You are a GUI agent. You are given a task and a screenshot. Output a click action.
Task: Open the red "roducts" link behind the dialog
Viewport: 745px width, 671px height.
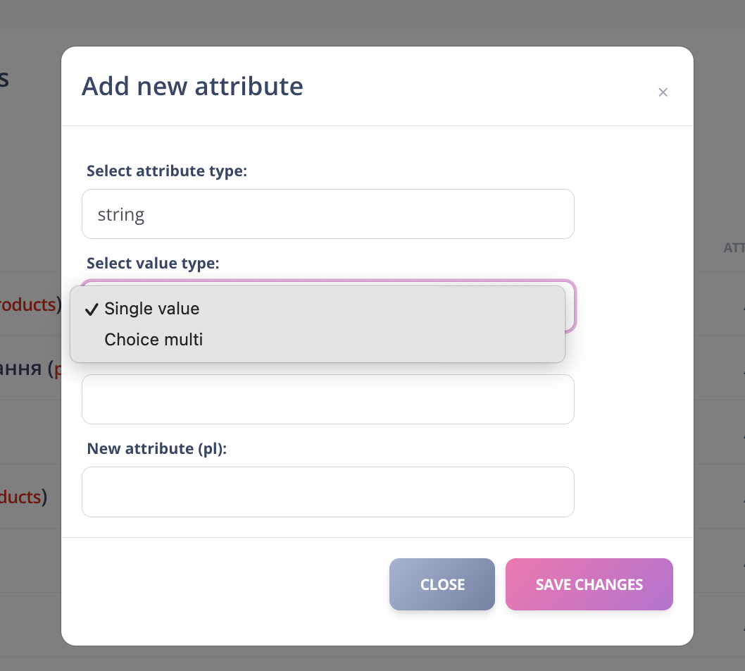(28, 304)
